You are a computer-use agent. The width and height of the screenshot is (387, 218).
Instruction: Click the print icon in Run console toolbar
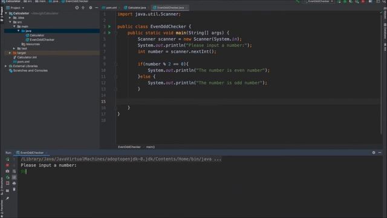14,183
